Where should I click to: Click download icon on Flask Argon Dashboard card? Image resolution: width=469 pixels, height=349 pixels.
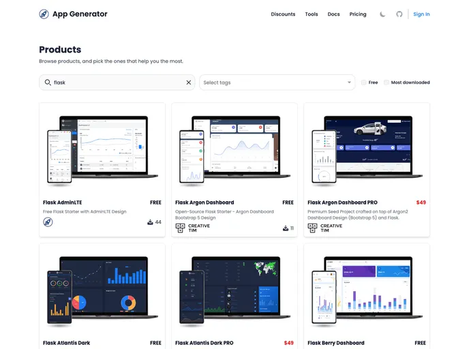(x=286, y=228)
